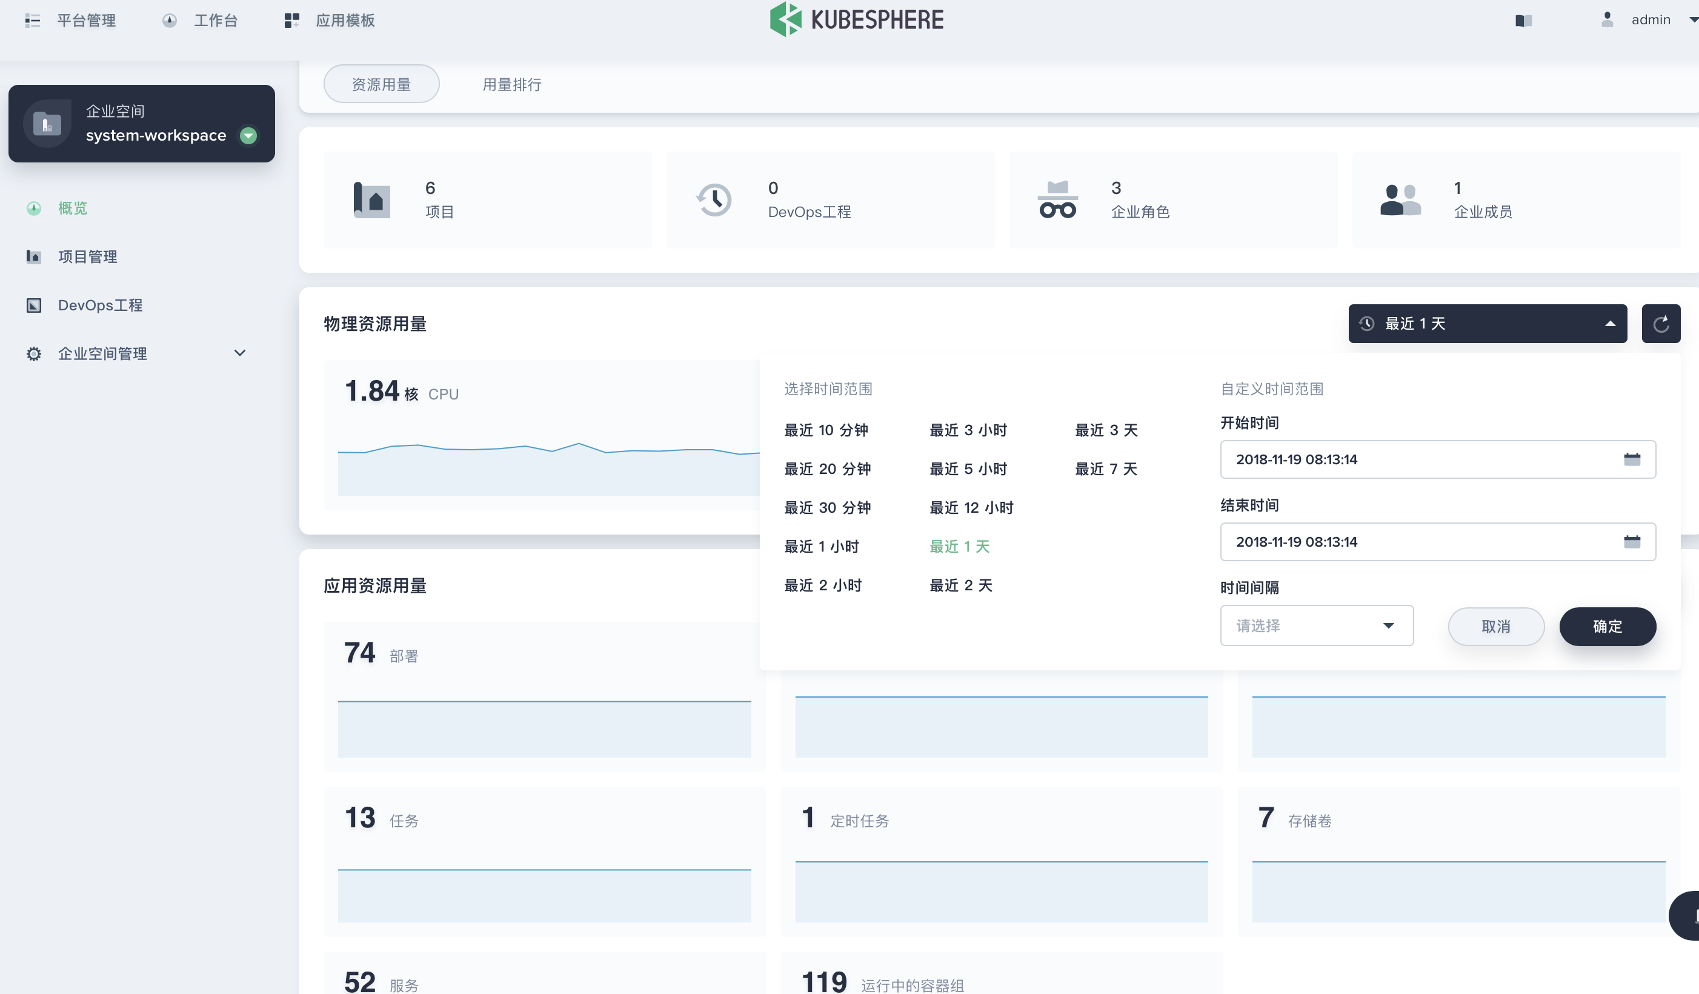Click the 13 任务 chart card
The height and width of the screenshot is (994, 1699).
click(545, 862)
